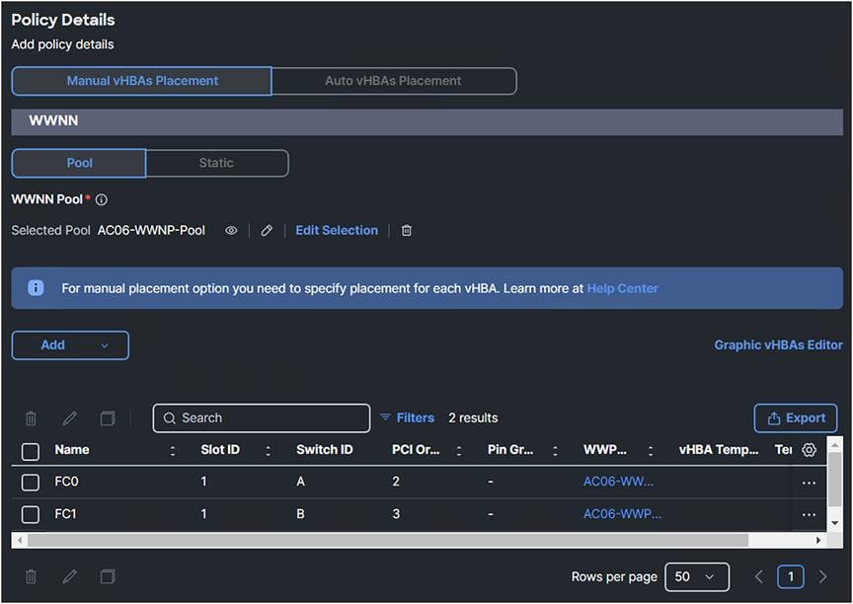This screenshot has width=853, height=604.
Task: Edit vHBA using pencil icon above table
Action: point(70,418)
